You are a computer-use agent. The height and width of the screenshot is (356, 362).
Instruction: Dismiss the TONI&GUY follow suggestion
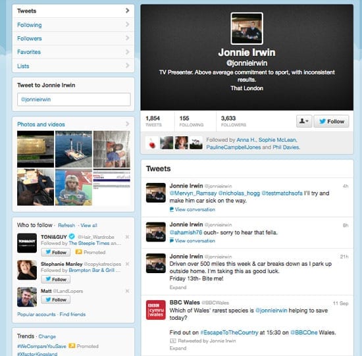(127, 237)
